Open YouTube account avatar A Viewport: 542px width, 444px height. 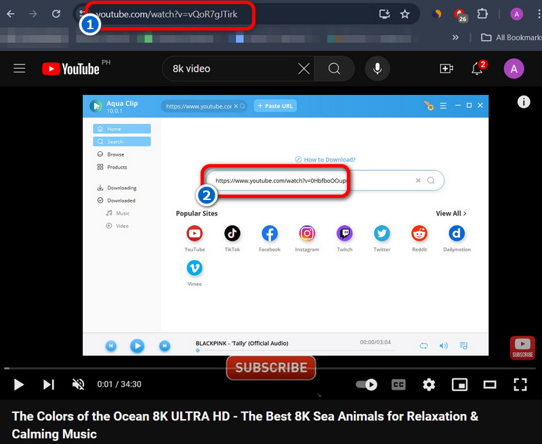pos(514,68)
